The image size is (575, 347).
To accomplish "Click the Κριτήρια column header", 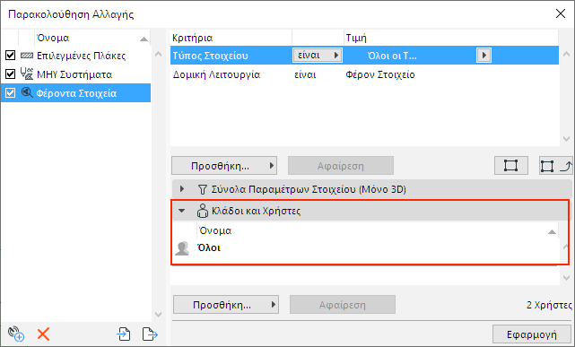I will point(231,38).
